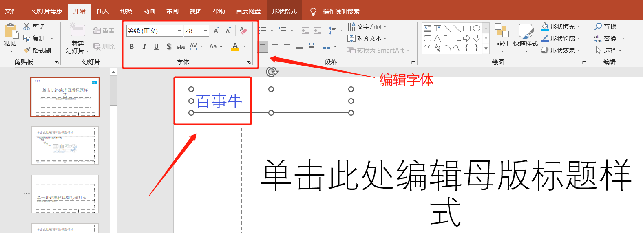Select the straight line shape
The image size is (643, 233).
tap(447, 29)
